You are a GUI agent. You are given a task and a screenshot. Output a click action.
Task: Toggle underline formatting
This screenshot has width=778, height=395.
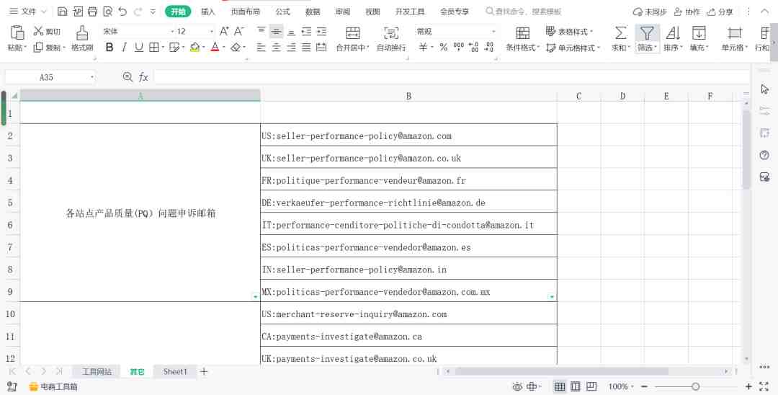tap(139, 47)
